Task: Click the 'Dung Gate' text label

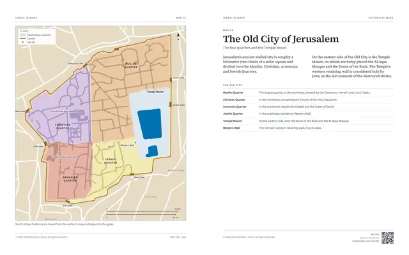Action: (139, 177)
